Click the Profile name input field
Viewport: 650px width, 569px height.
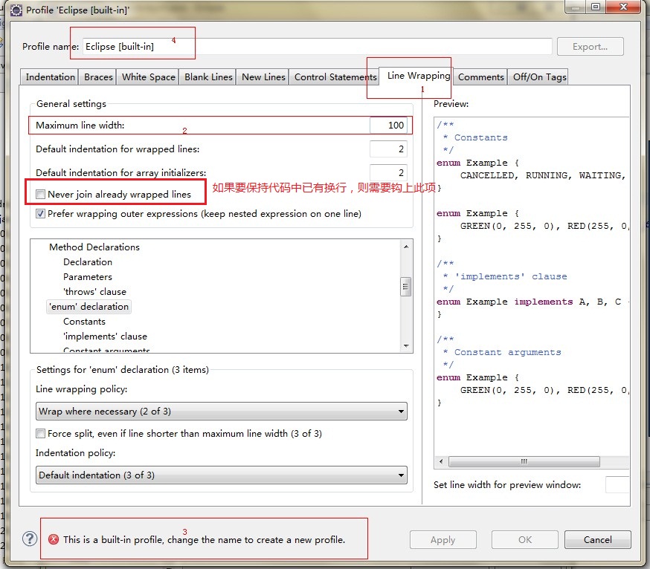point(317,46)
